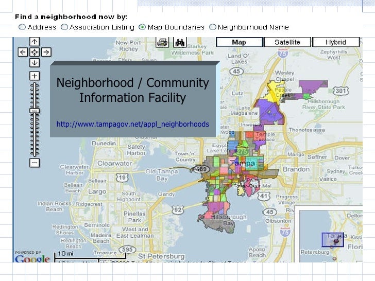Viewport: 375px width, 281px height.
Task: Open the tampagov.net appl_neighborhoods link
Action: point(133,124)
